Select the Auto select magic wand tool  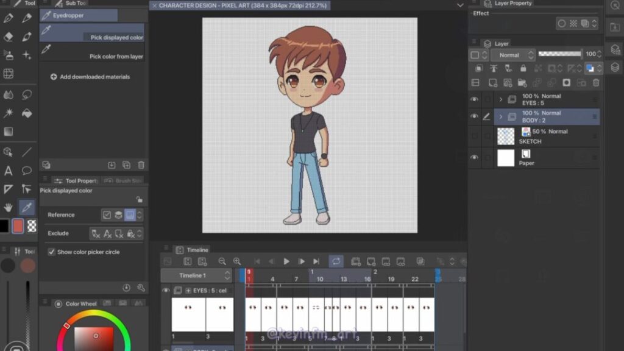click(9, 113)
